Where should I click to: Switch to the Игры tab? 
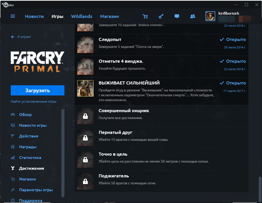click(x=57, y=16)
